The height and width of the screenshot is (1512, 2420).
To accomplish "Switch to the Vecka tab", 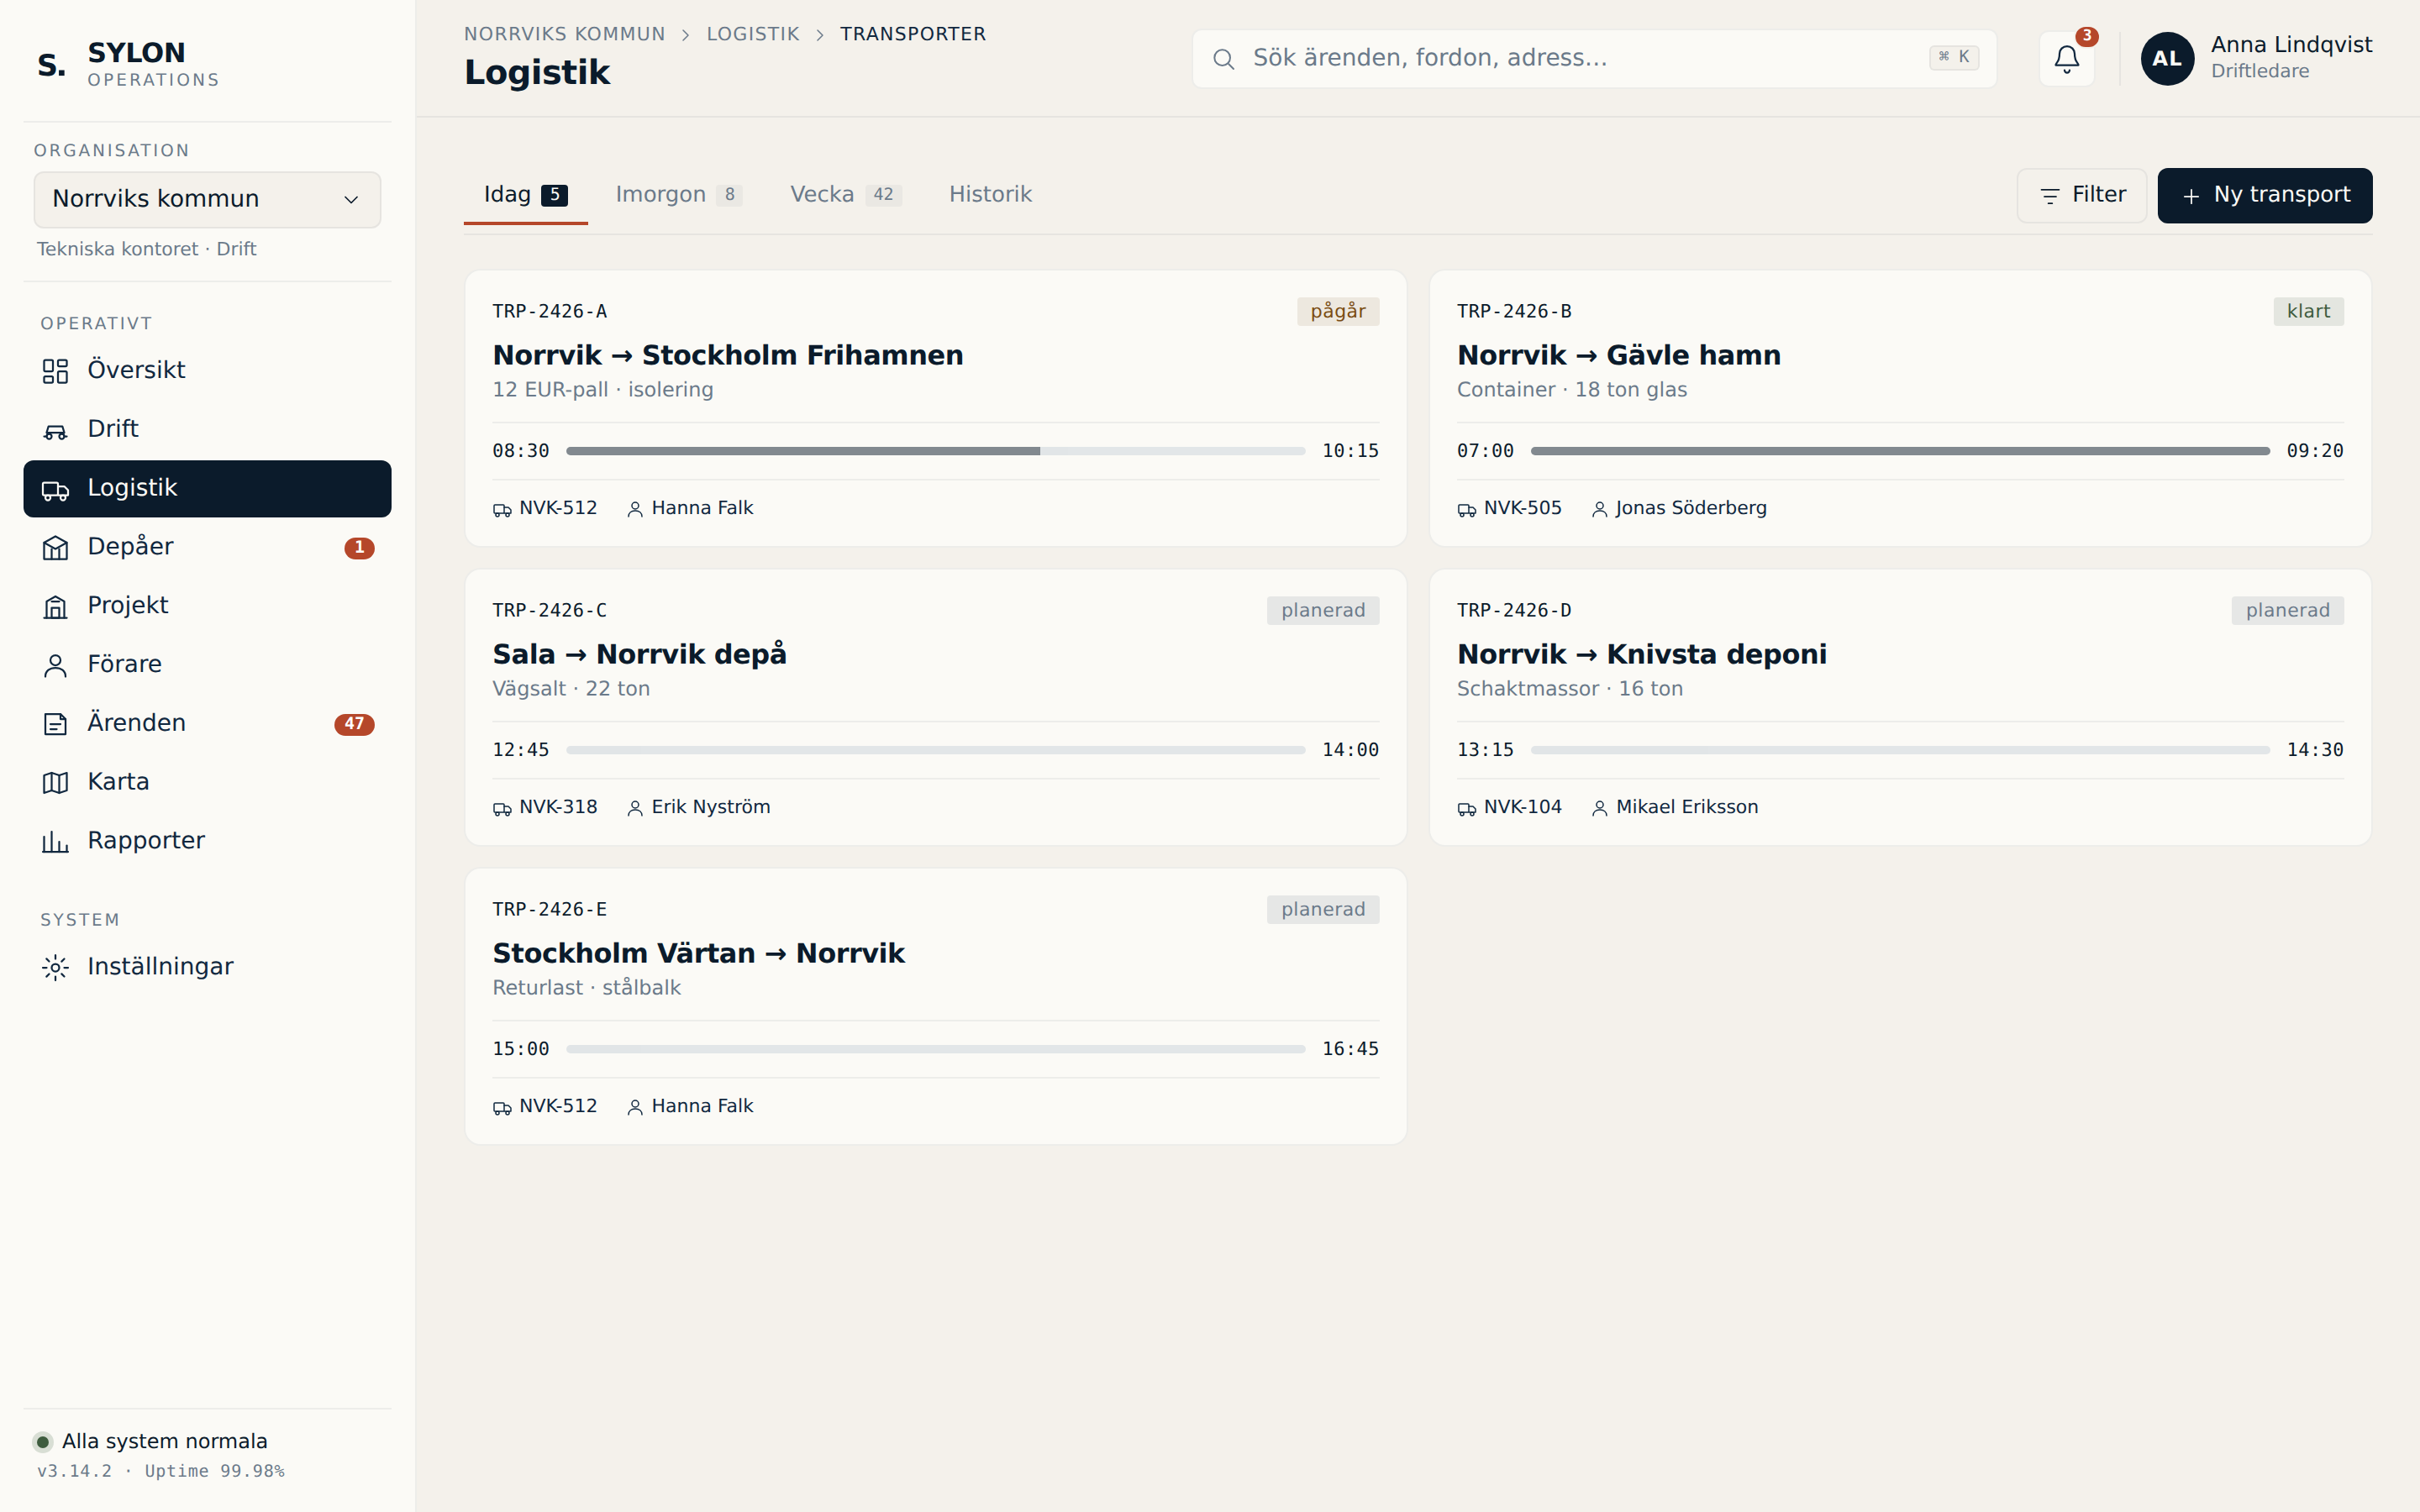I will (x=845, y=195).
